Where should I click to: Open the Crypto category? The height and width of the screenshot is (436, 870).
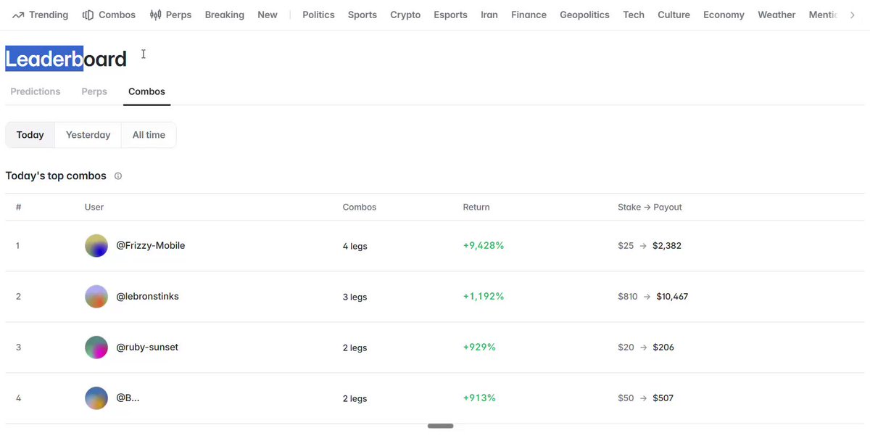click(405, 15)
